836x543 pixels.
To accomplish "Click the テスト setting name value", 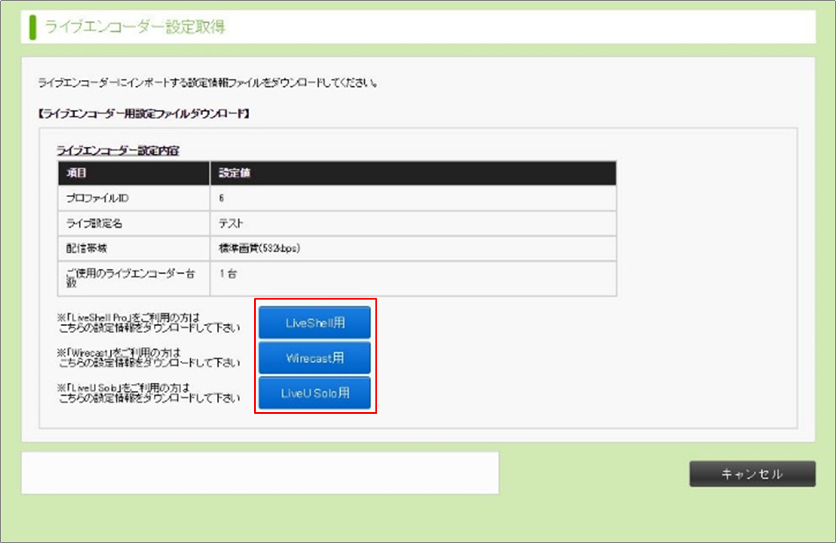I will point(231,223).
